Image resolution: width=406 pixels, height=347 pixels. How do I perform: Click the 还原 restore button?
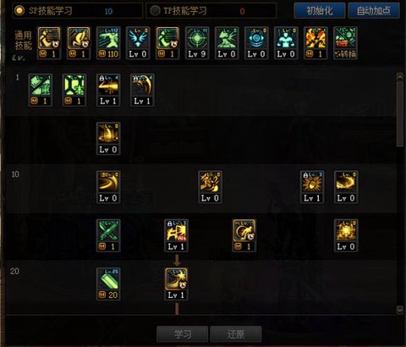(x=236, y=334)
